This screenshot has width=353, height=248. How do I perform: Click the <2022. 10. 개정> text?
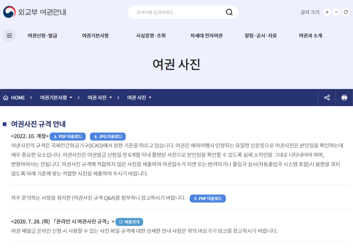(30, 136)
